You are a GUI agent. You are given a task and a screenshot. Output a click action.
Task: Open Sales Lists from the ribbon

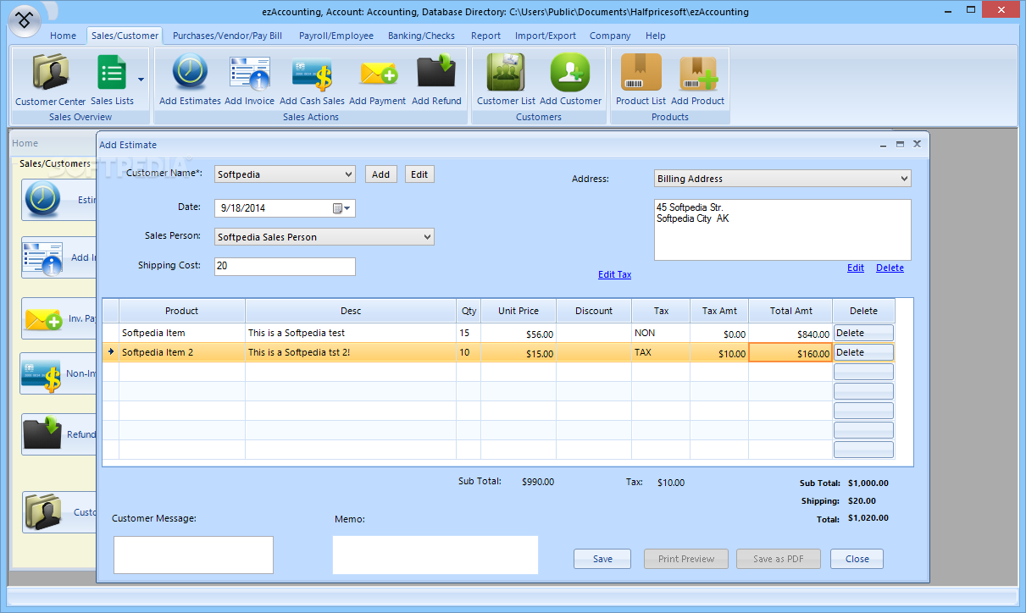pos(112,80)
